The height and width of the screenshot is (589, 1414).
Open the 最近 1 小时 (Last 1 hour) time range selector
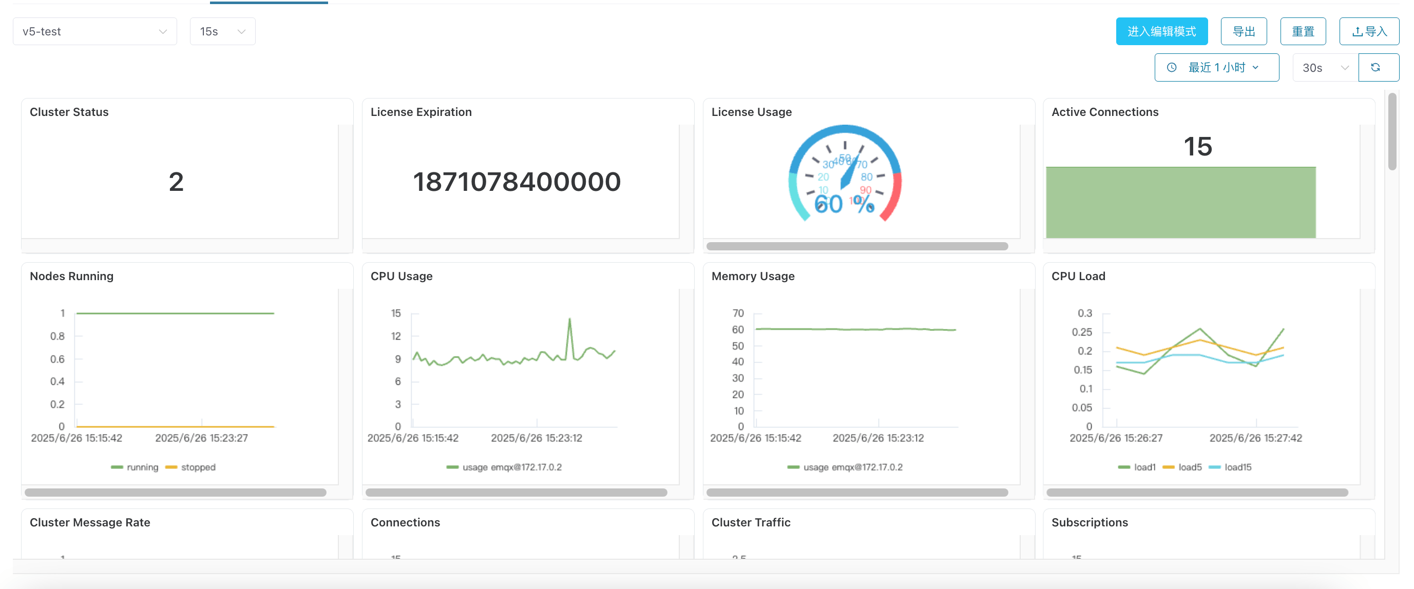coord(1216,67)
